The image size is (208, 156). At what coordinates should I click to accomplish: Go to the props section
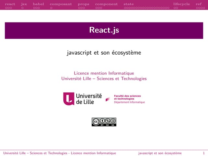click(x=84, y=4)
